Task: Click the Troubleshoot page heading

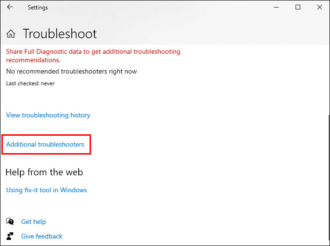Action: [x=60, y=34]
